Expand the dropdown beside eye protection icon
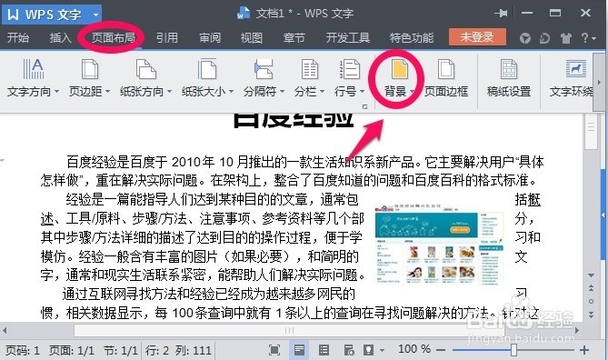The height and width of the screenshot is (360, 608). click(x=383, y=350)
